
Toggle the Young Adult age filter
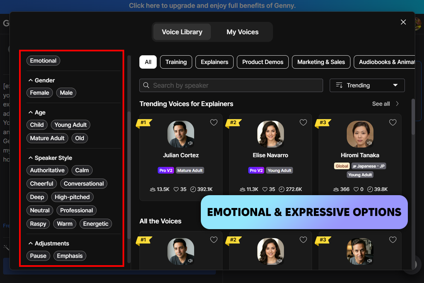[70, 125]
